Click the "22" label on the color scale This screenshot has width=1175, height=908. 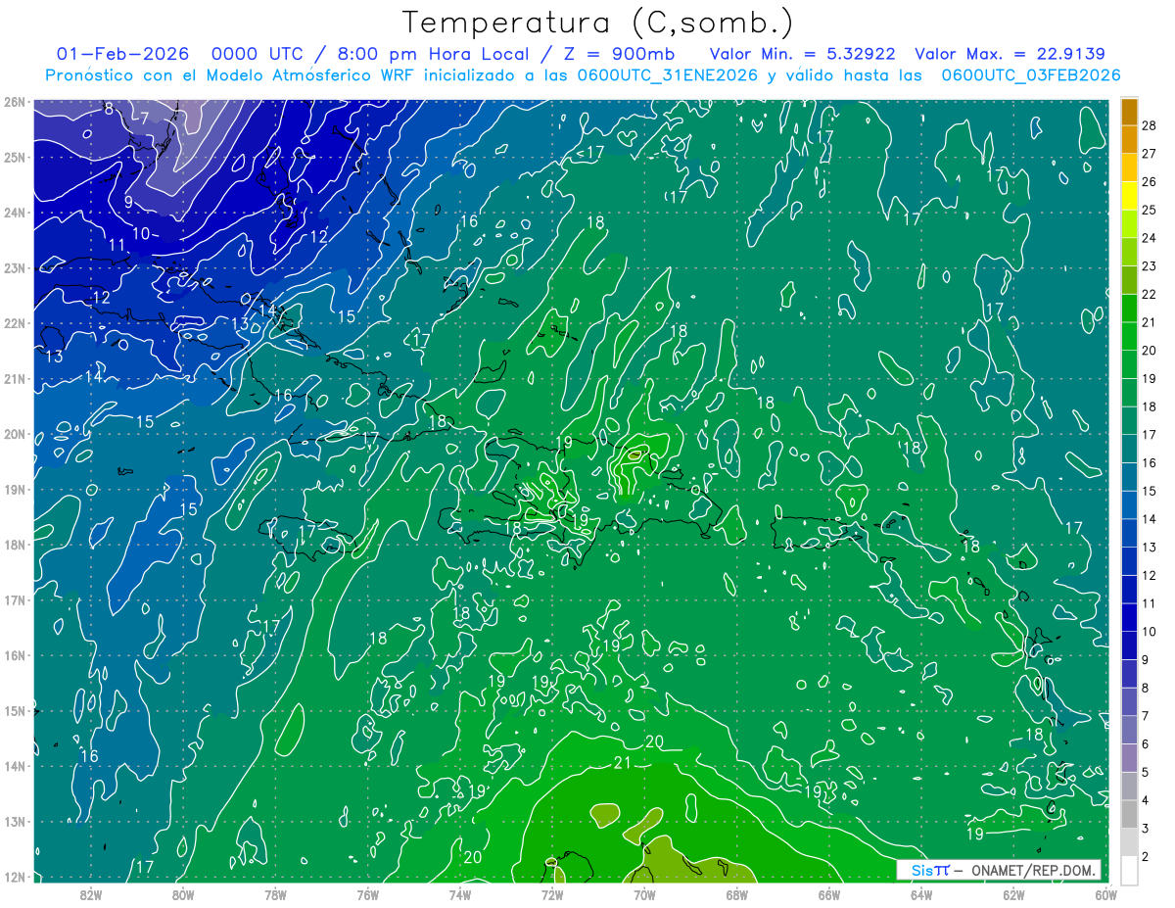1149,294
